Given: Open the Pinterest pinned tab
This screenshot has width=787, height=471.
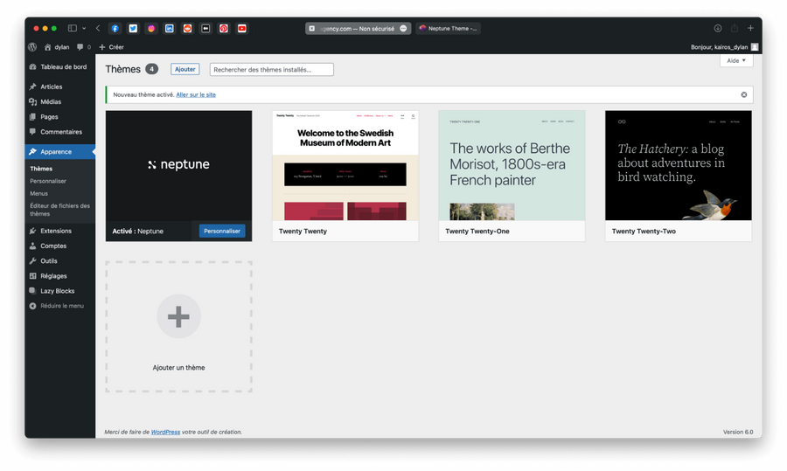Looking at the screenshot, I should pyautogui.click(x=224, y=29).
